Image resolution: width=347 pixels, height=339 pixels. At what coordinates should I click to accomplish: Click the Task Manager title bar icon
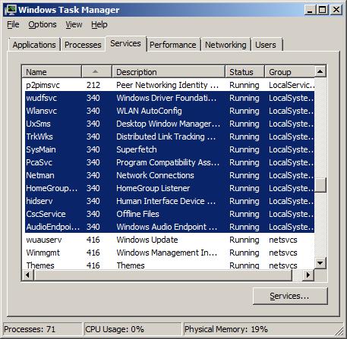(11, 10)
